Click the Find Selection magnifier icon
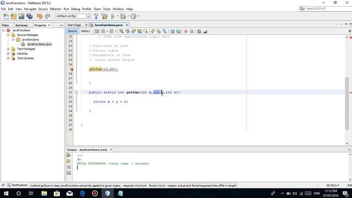This screenshot has width=352, height=198. (122, 31)
